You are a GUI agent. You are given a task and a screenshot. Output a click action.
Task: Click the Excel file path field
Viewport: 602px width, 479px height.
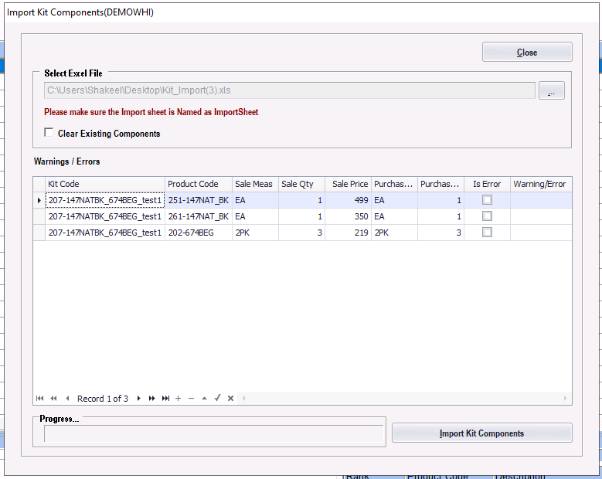(290, 91)
